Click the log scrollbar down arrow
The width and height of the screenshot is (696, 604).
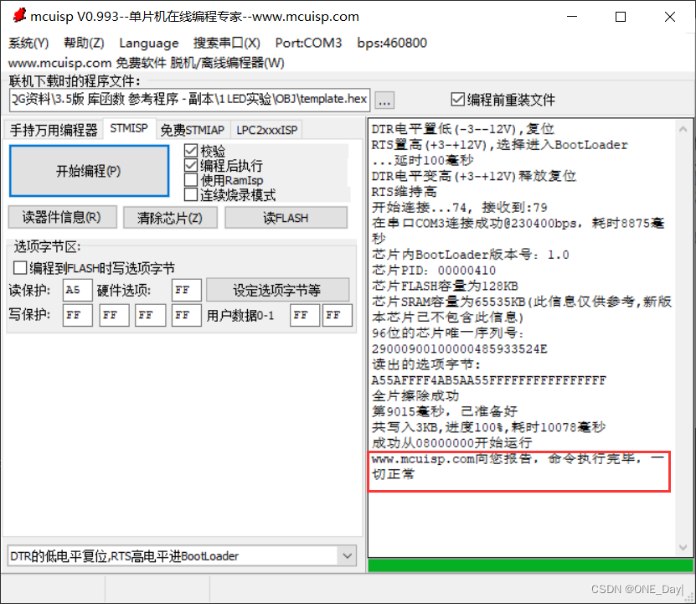[x=683, y=547]
